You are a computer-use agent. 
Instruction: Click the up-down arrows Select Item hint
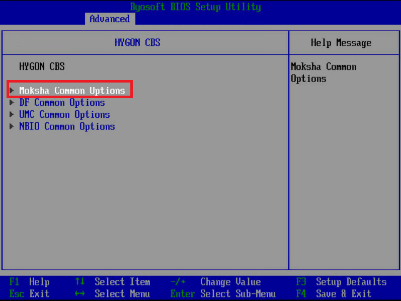pyautogui.click(x=113, y=282)
